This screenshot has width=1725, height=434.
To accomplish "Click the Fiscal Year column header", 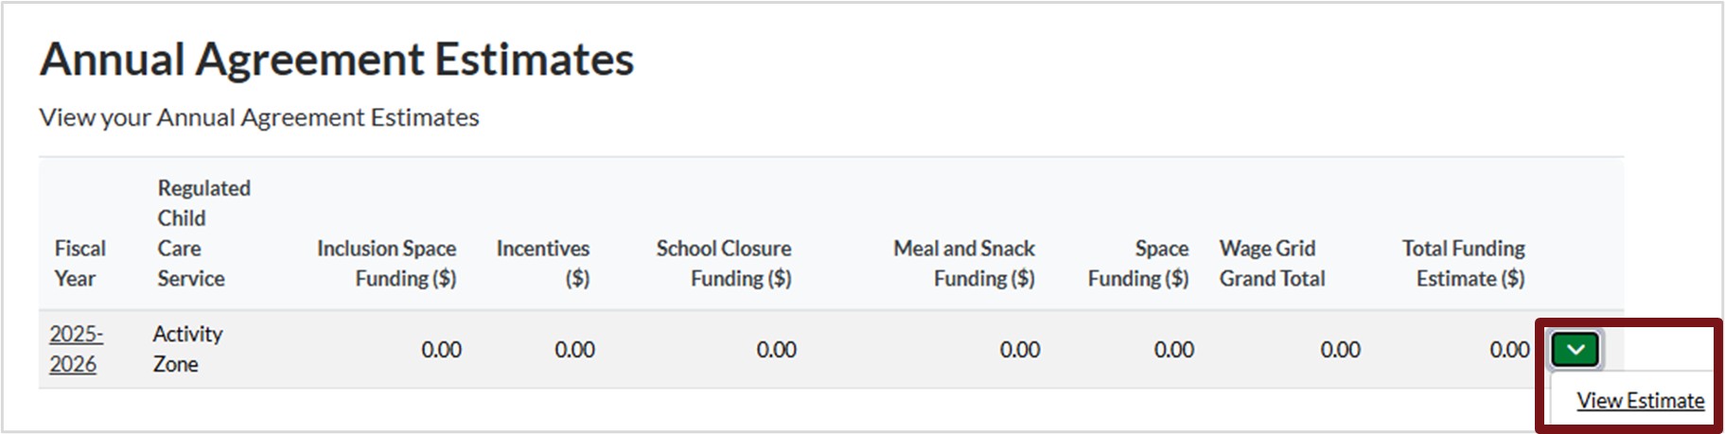I will (79, 263).
